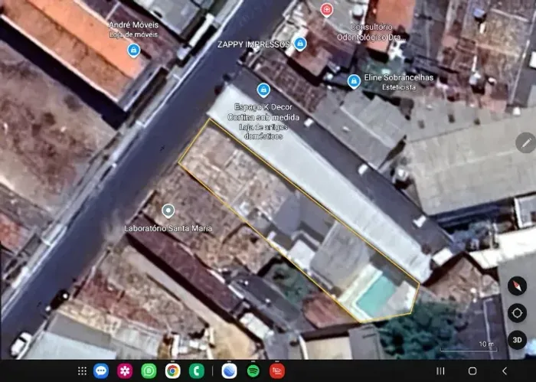
Task: Tap the Espaço K Decor shopping pin
Action: (x=263, y=90)
